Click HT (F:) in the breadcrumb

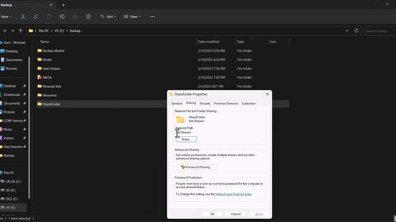[x=59, y=31]
